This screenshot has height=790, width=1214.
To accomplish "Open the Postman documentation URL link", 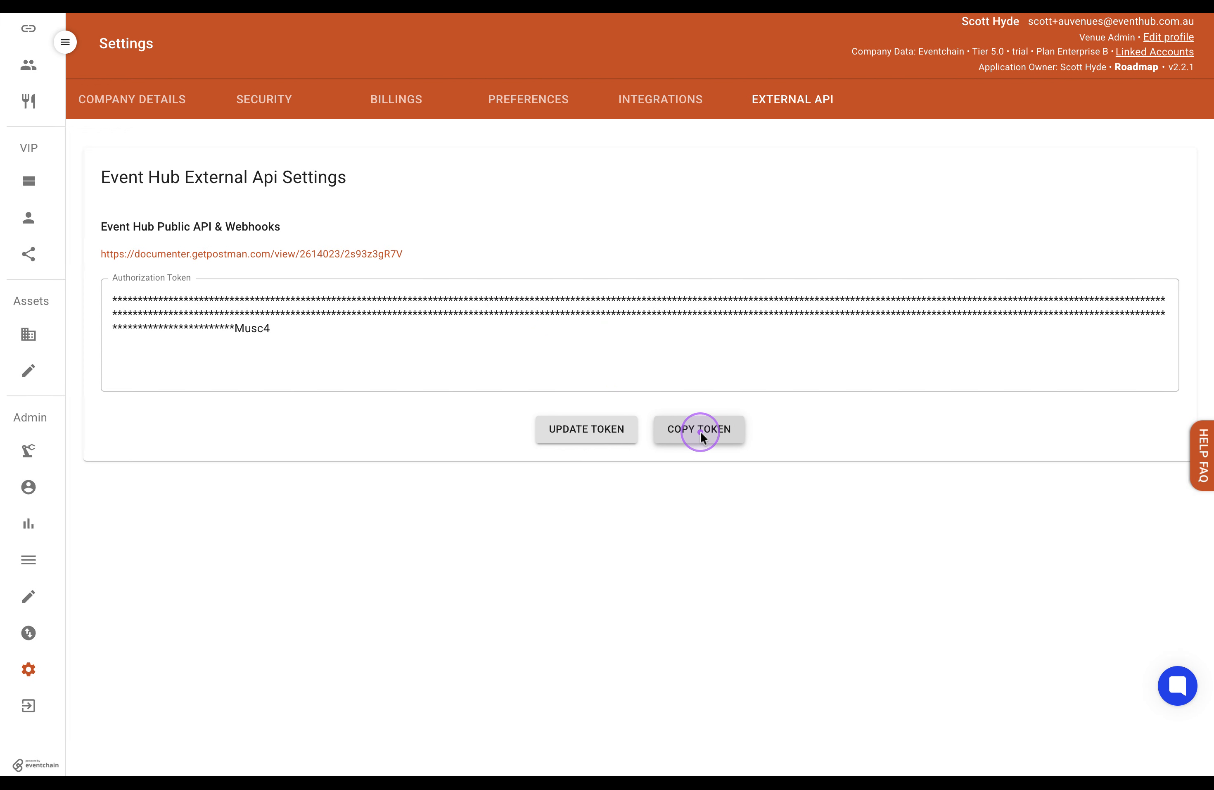I will [x=251, y=254].
